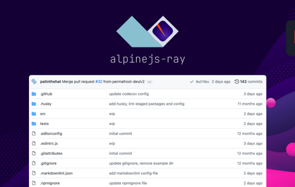The height and width of the screenshot is (187, 295).
Task: Open the .editorconfig file
Action: tap(51, 133)
